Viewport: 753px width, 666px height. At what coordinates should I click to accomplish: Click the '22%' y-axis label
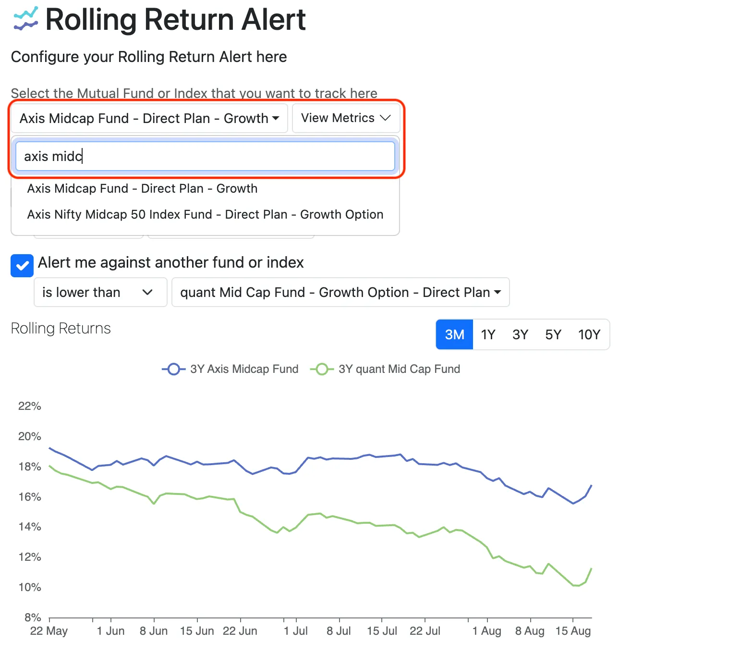tap(30, 406)
